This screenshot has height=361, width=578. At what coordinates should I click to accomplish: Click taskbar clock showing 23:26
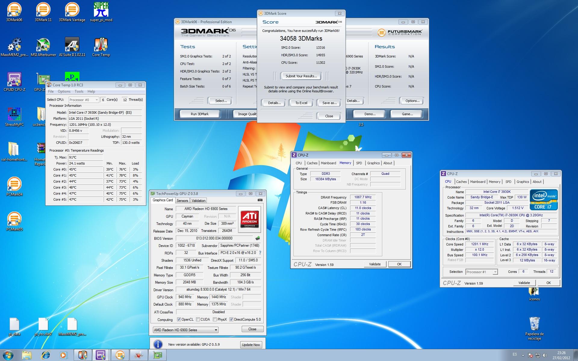pyautogui.click(x=561, y=355)
